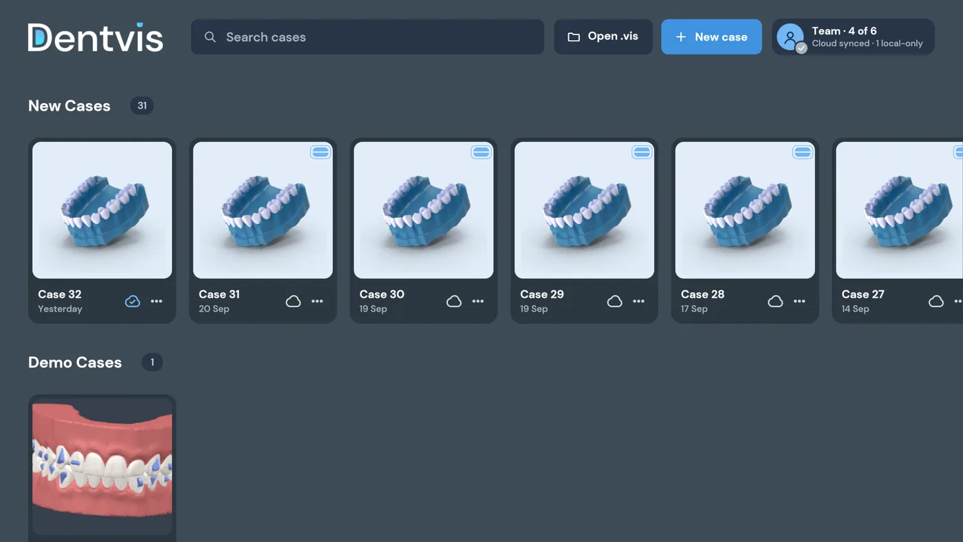Click the Case 30 title
The width and height of the screenshot is (963, 542).
pos(382,294)
